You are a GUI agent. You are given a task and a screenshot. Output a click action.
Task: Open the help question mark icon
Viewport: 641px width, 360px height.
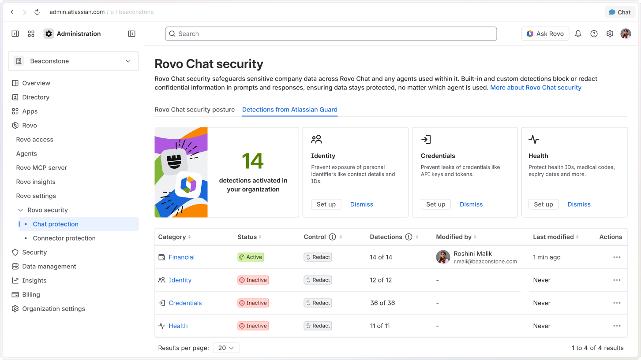594,34
